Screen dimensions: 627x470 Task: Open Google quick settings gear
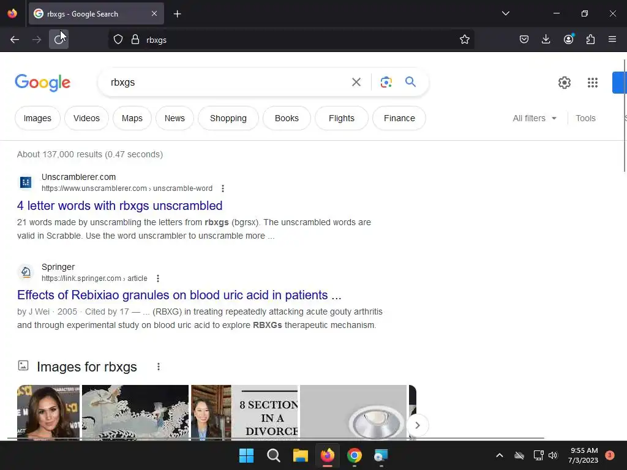564,83
